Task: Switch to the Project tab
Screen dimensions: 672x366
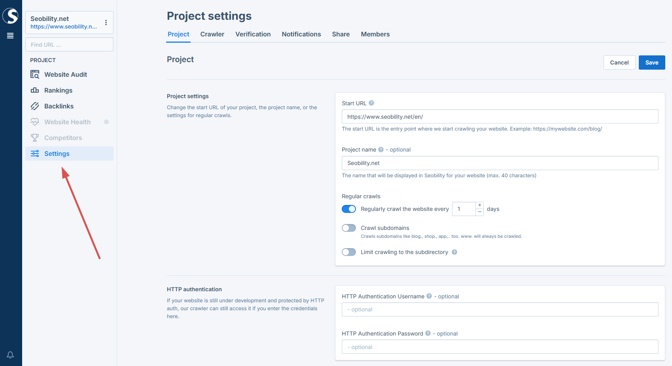Action: pyautogui.click(x=178, y=34)
